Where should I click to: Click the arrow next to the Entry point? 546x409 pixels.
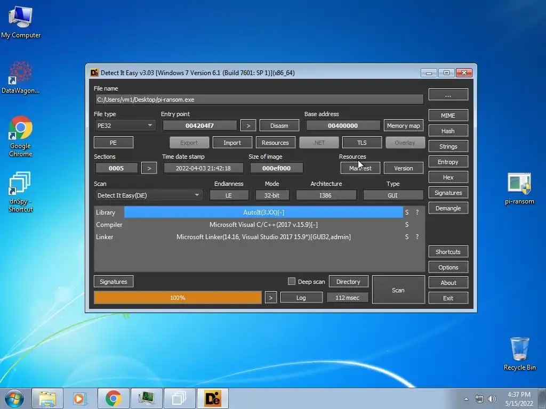click(x=248, y=126)
